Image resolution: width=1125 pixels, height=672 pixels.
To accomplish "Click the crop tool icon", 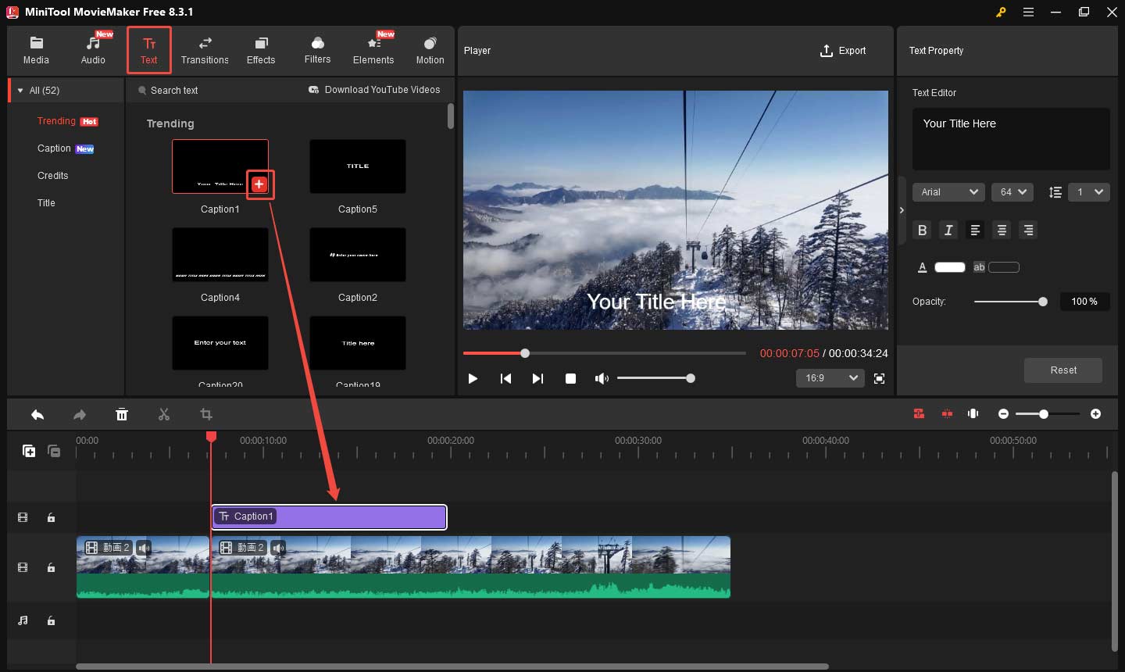I will pos(206,415).
